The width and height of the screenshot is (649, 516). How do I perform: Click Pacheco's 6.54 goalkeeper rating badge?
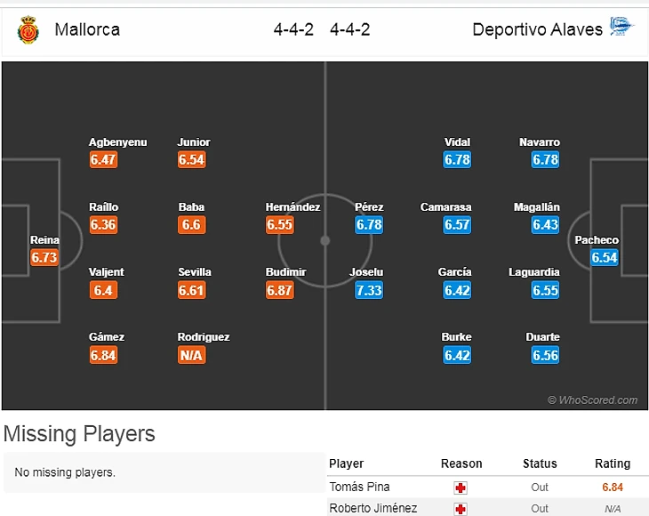coord(604,258)
